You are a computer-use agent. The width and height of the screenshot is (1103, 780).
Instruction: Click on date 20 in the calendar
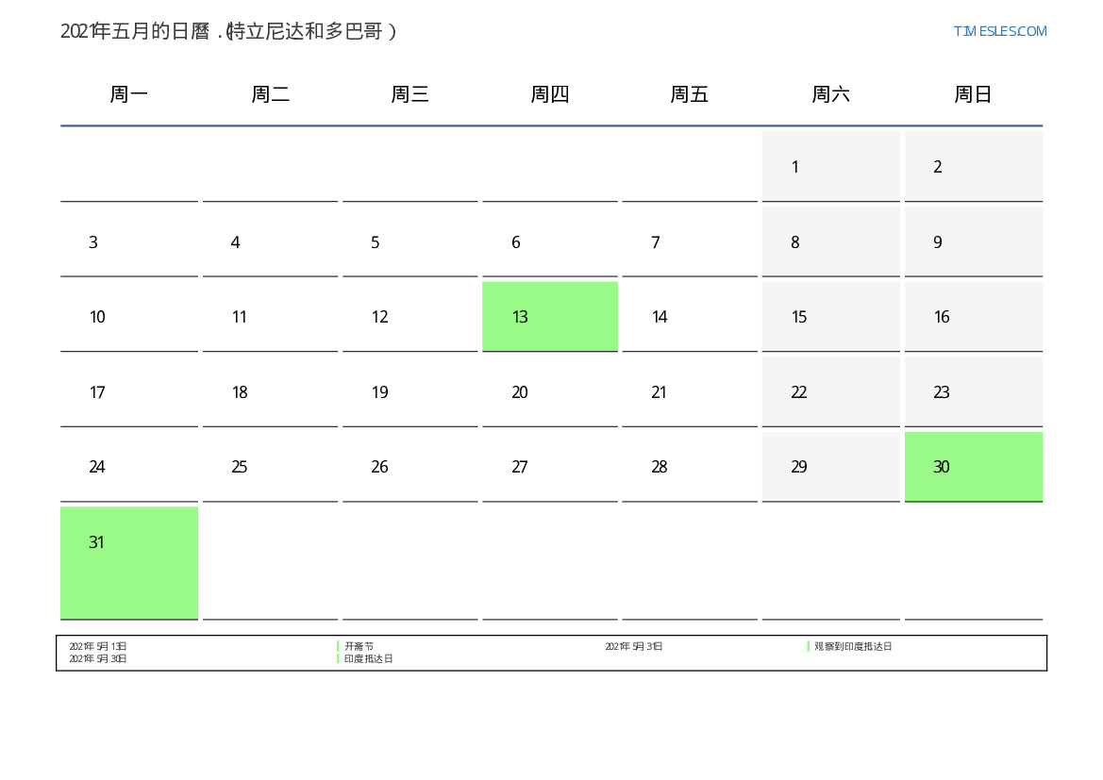(550, 391)
